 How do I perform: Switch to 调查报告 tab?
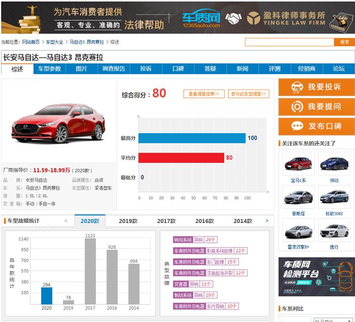[114, 69]
